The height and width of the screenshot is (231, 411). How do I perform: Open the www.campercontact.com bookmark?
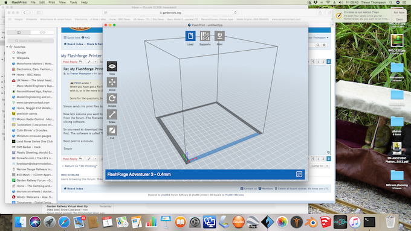point(33,103)
